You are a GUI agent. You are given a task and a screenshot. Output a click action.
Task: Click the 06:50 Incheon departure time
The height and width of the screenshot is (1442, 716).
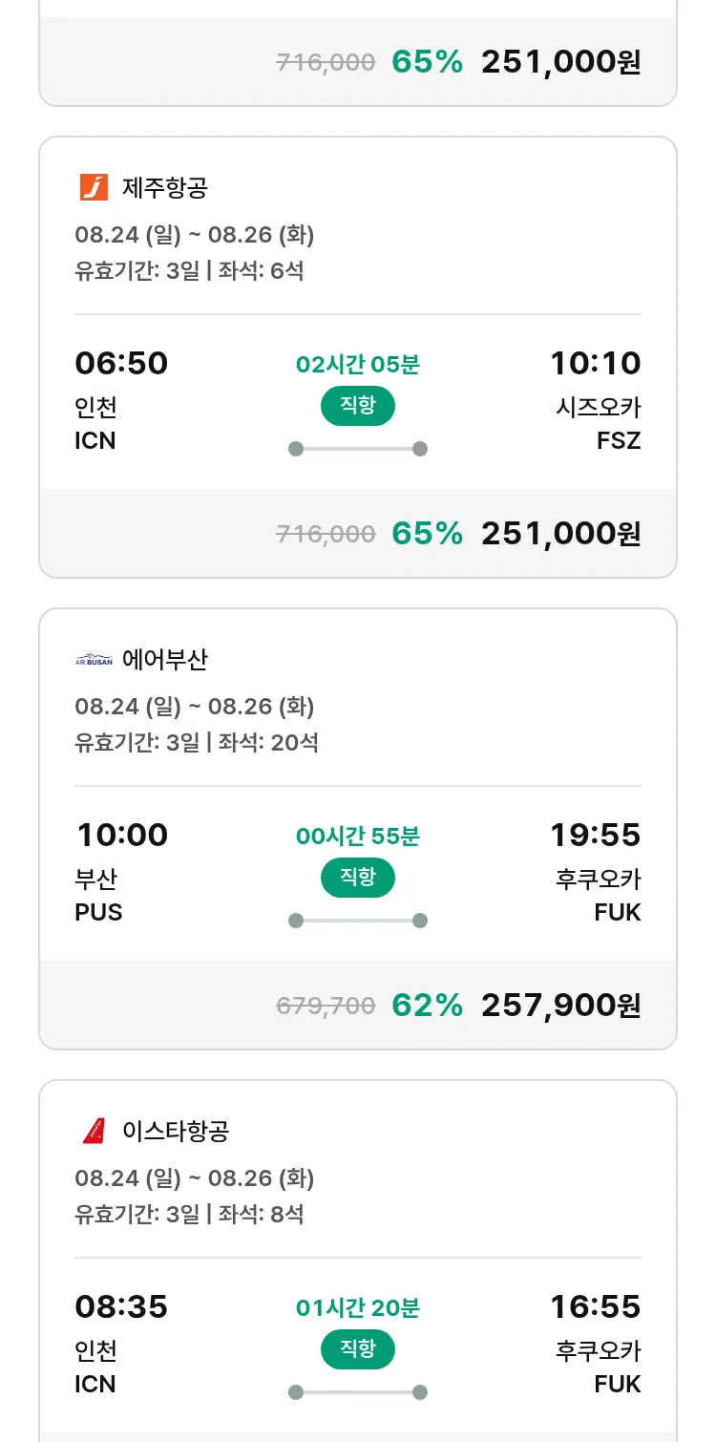(x=121, y=363)
